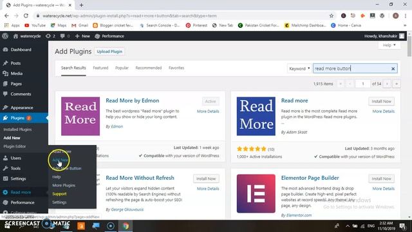Screen dimensions: 412x232
Task: Select More Plugins in flyout menu
Action: click(64, 186)
